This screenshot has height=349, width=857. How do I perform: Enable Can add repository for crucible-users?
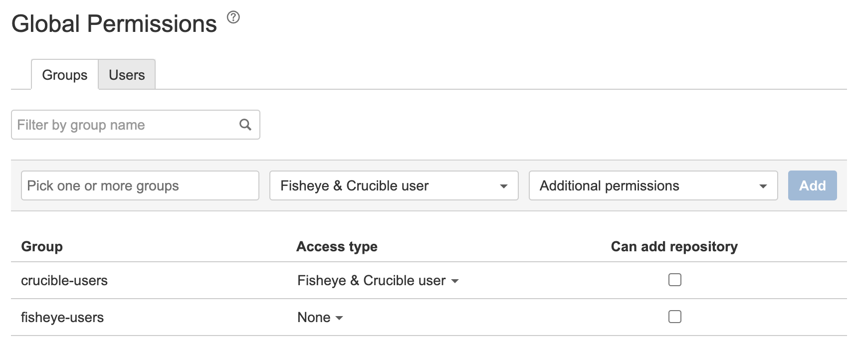674,280
